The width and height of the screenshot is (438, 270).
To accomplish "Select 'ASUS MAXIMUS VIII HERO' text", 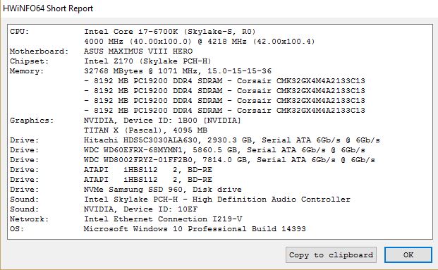I will point(138,51).
